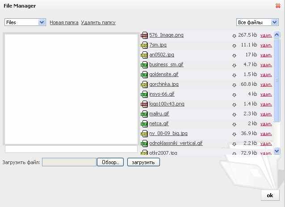The image size is (285, 207).
Task: Click the GIF icon beside business_sm.gif
Action: [x=144, y=64]
